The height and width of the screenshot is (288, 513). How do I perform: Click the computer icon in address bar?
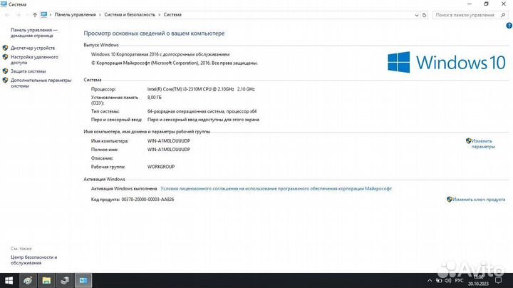point(44,15)
